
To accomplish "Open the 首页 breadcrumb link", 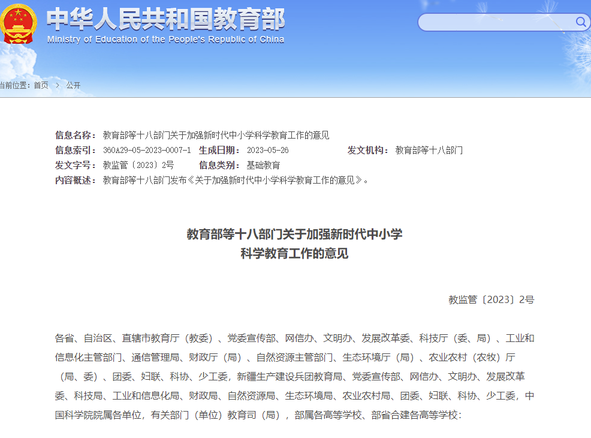I will tap(41, 85).
